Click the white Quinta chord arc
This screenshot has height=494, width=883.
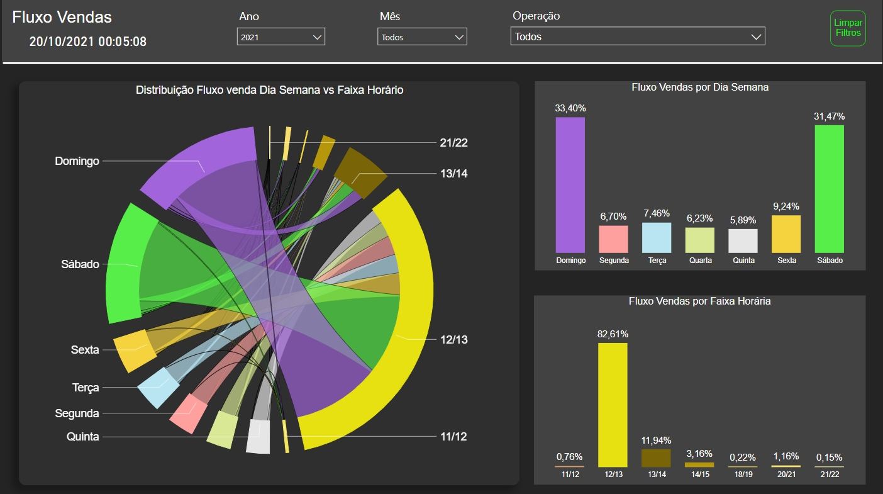[x=258, y=437]
